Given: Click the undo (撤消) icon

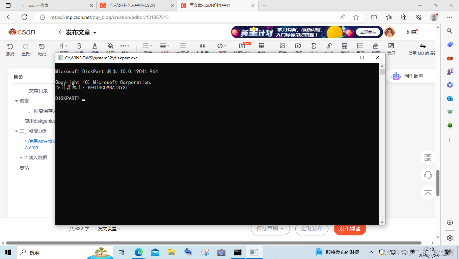Looking at the screenshot, I should point(10,46).
